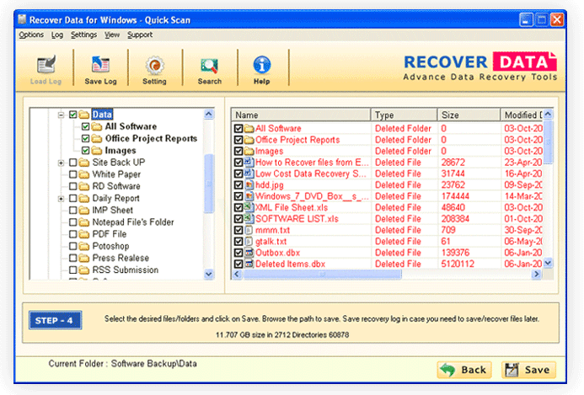Image resolution: width=584 pixels, height=395 pixels.
Task: Select the gtalk.txt file name
Action: pyautogui.click(x=271, y=241)
